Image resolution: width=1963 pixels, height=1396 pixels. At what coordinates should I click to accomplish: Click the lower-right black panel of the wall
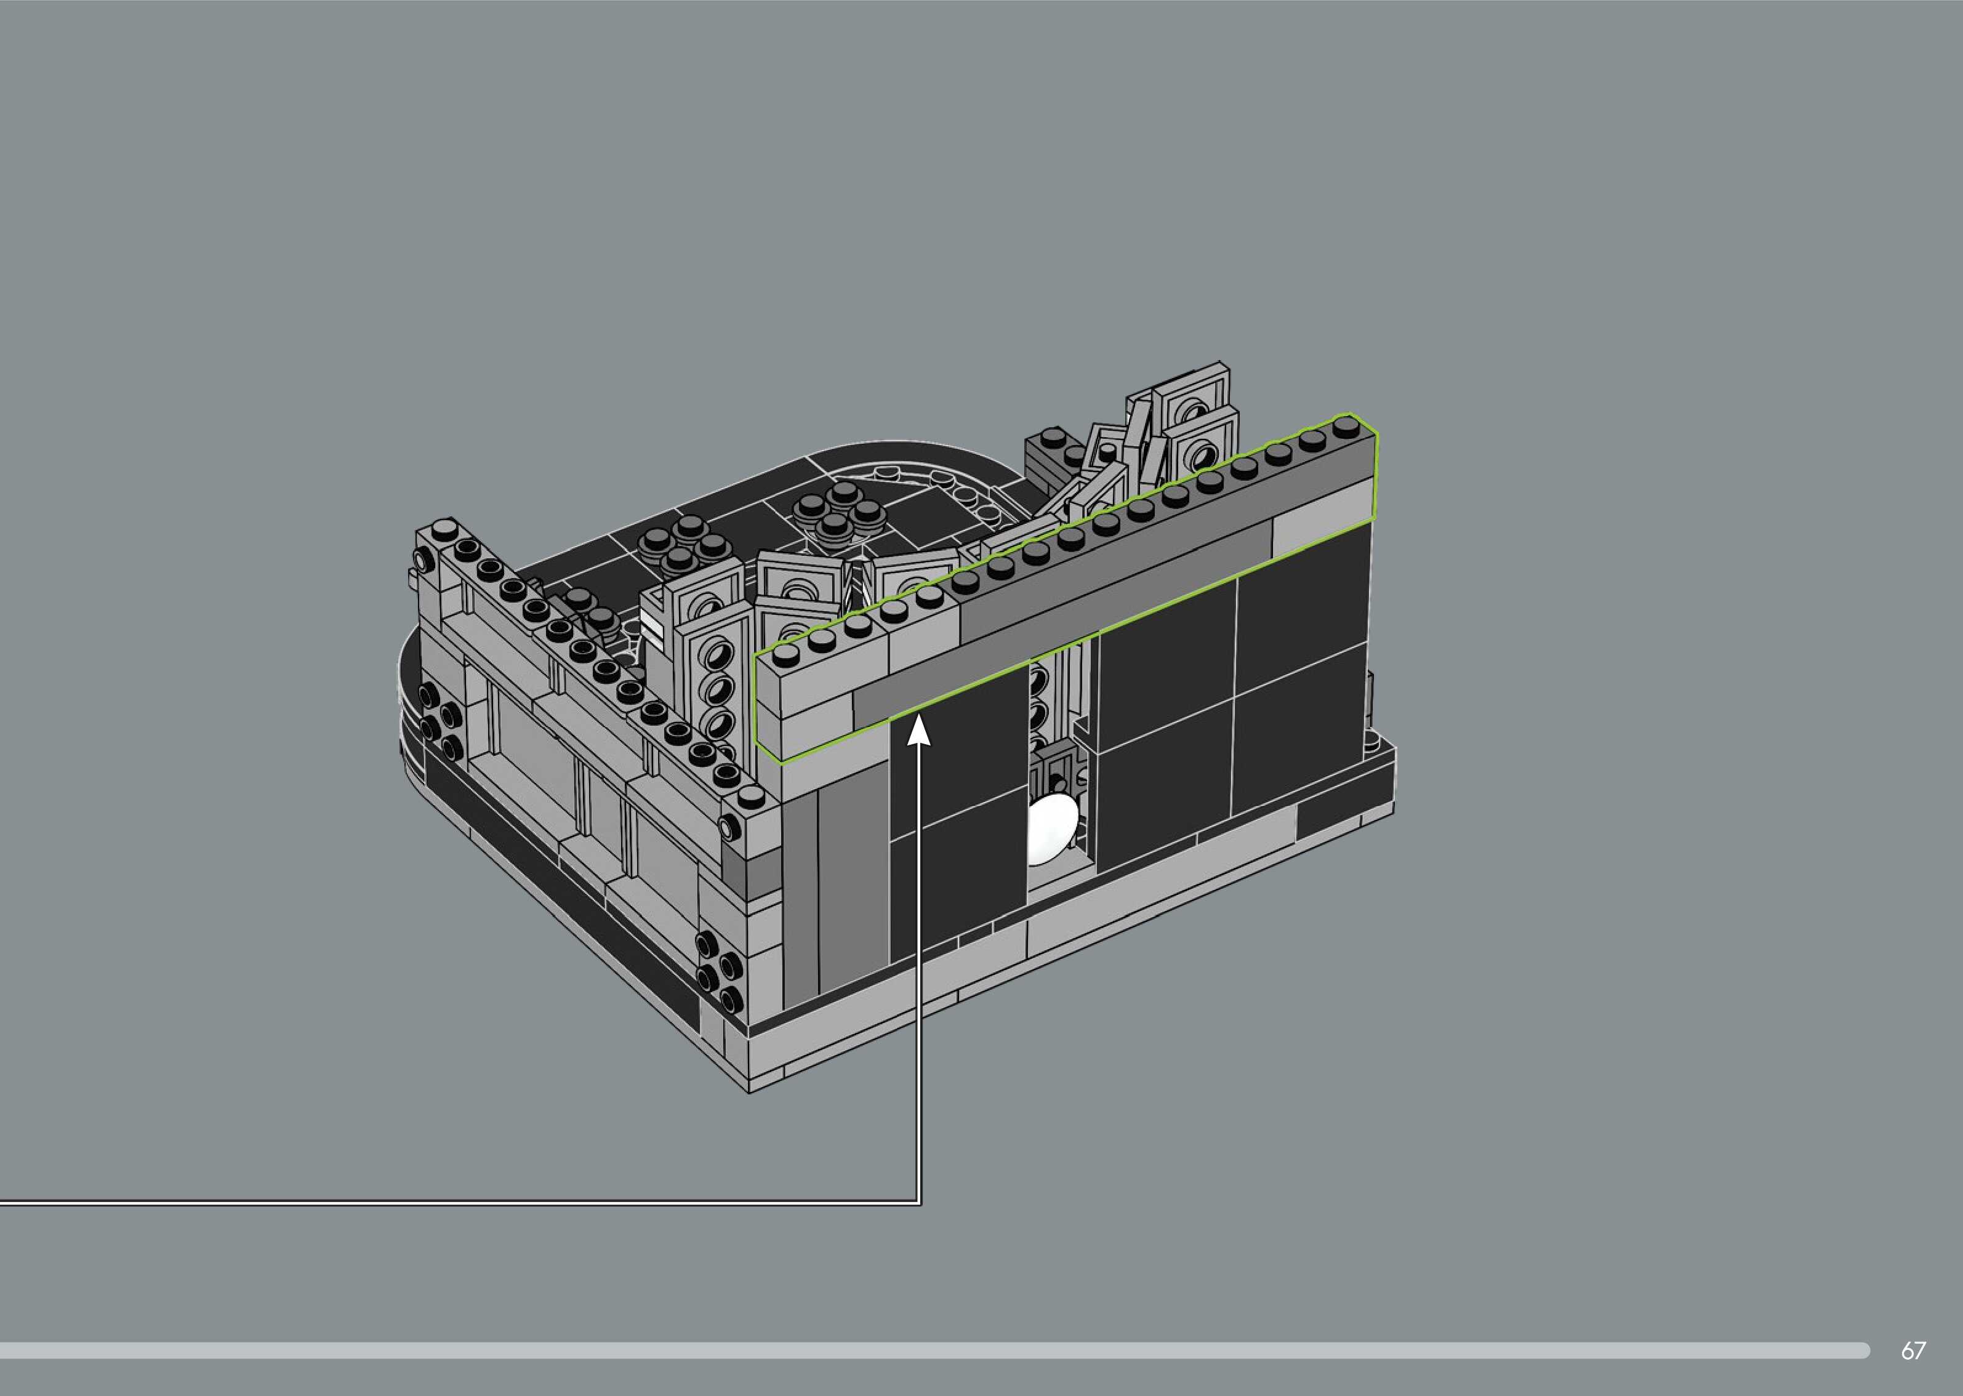point(1298,731)
